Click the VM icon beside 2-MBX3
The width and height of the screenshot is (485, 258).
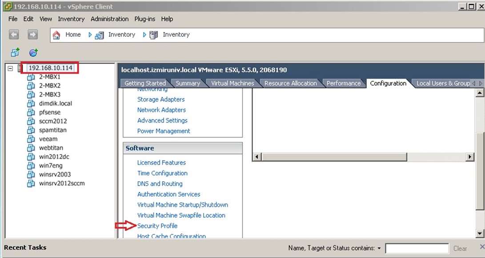click(31, 95)
